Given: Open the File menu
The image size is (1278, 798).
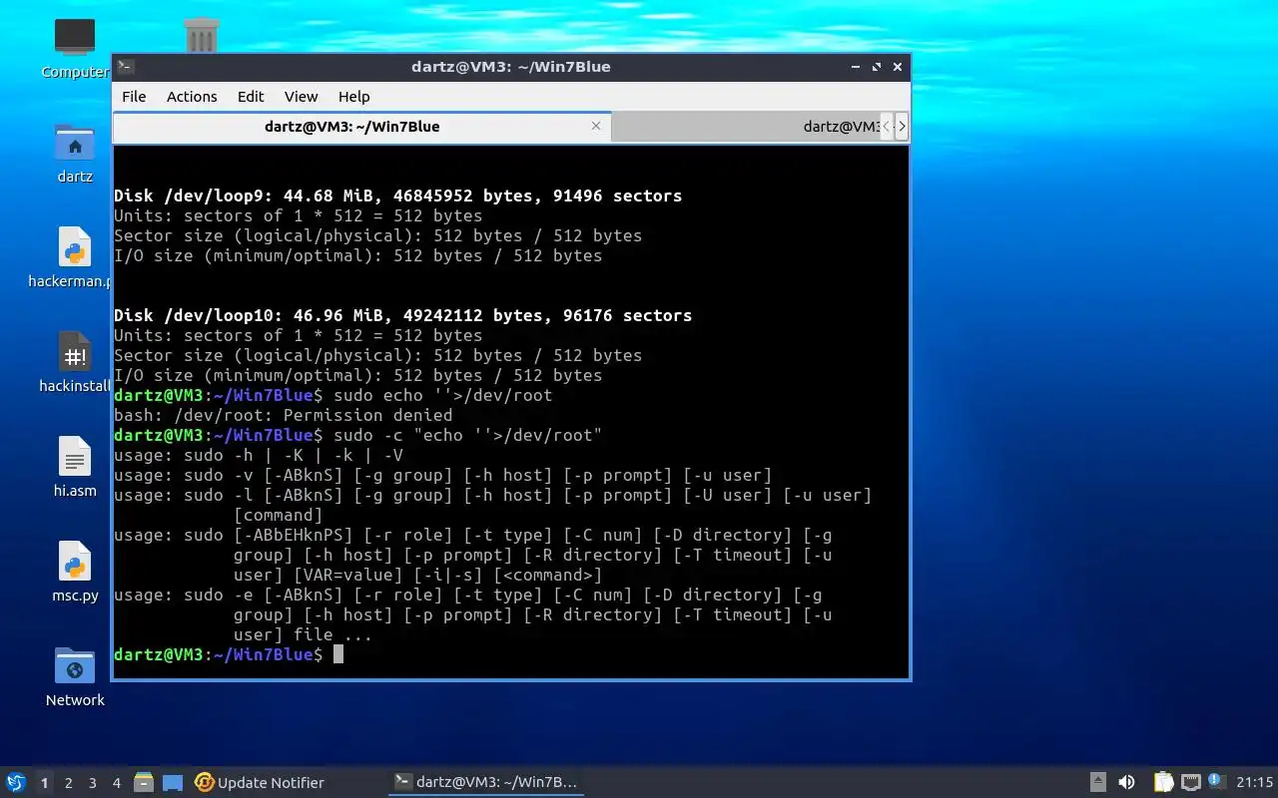Looking at the screenshot, I should (x=134, y=97).
